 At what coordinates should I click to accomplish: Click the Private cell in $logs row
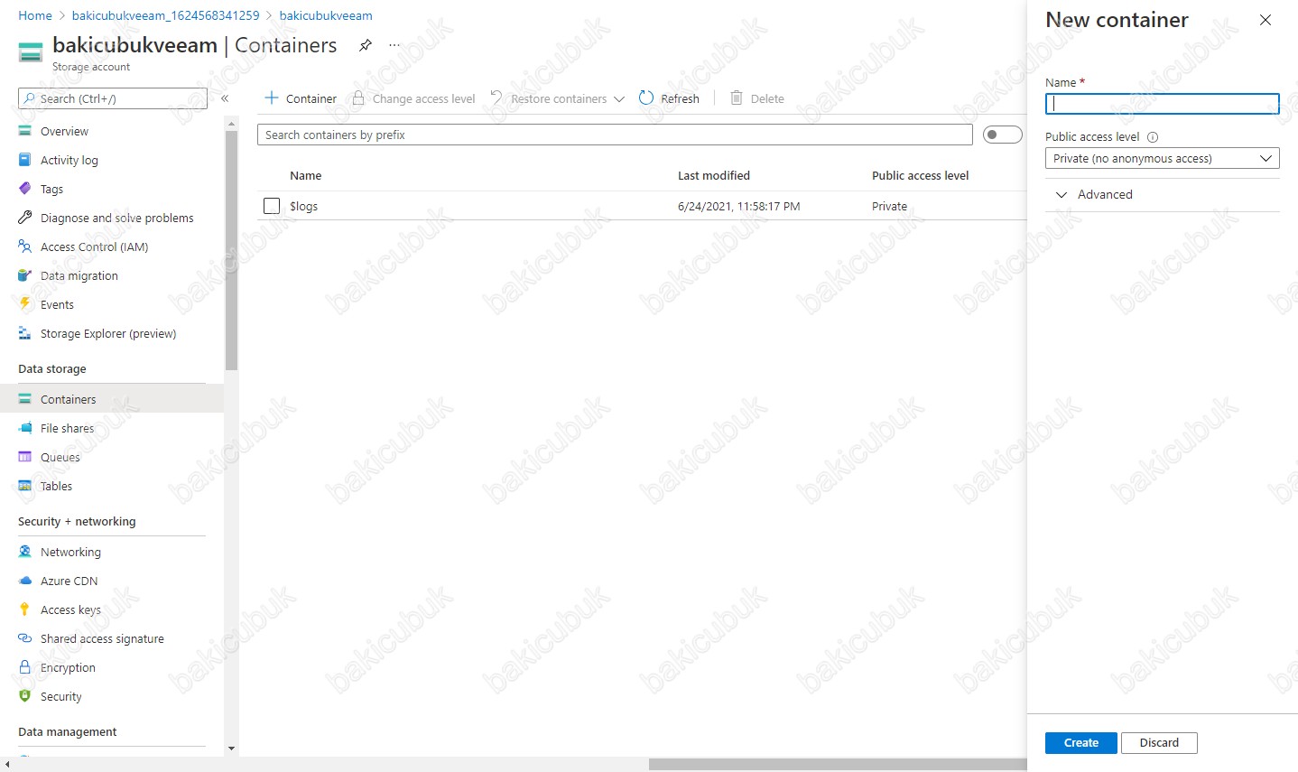(x=889, y=206)
